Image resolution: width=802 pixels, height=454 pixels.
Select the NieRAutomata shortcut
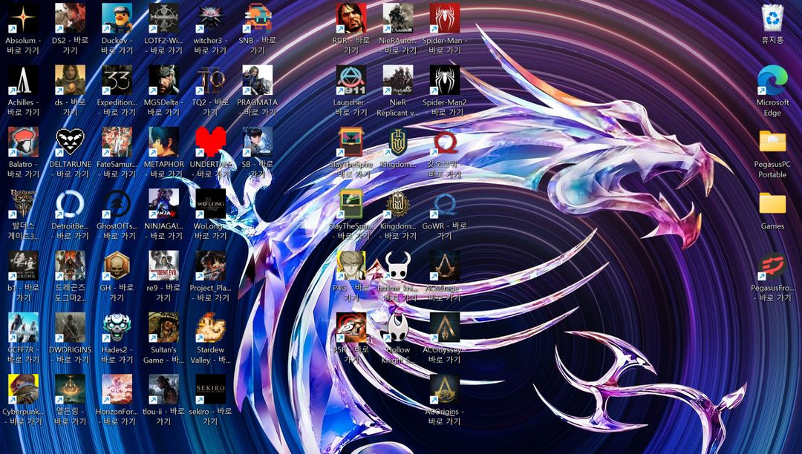(x=398, y=19)
